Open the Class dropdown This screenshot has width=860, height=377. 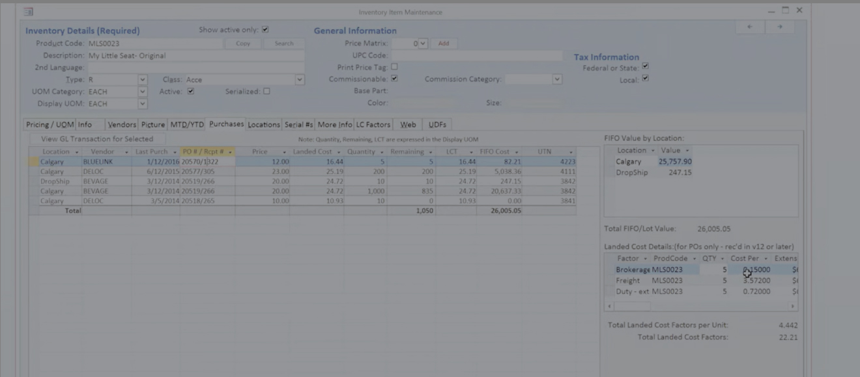[x=300, y=80]
